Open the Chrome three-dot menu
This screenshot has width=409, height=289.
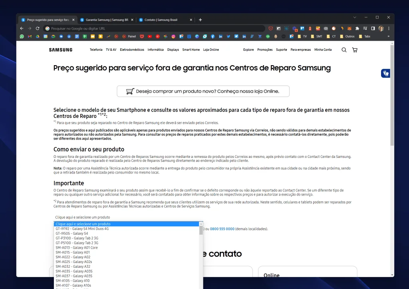point(389,29)
